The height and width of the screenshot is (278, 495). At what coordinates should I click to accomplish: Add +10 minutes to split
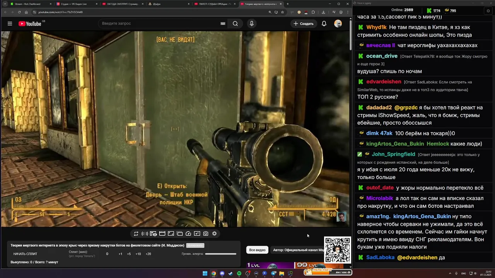(x=138, y=254)
